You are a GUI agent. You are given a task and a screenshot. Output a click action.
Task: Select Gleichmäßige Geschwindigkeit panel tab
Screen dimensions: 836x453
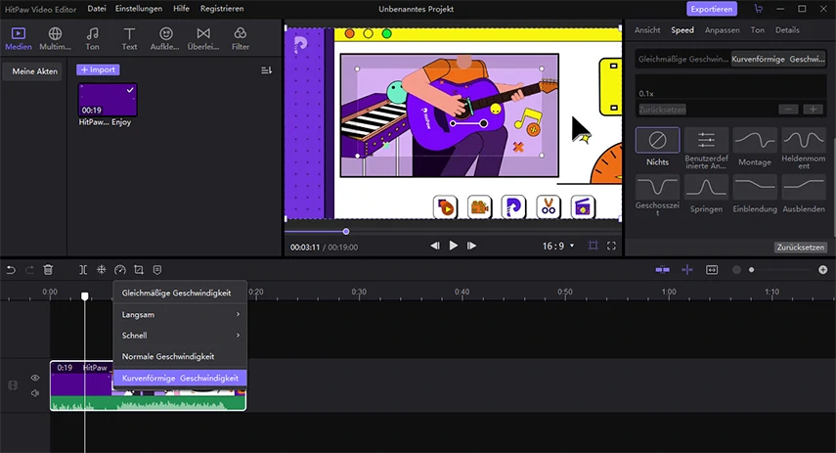click(683, 60)
